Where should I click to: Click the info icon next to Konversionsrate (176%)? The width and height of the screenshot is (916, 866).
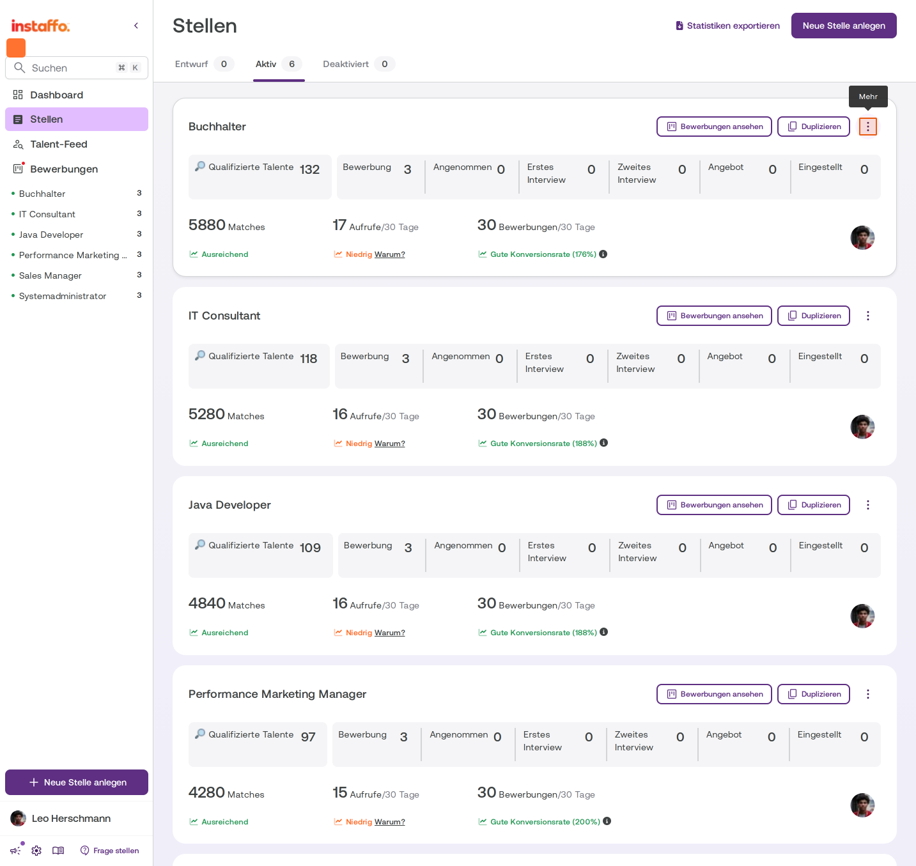click(x=603, y=254)
